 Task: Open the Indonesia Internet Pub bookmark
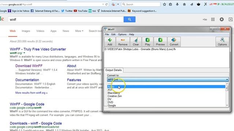[112, 11]
